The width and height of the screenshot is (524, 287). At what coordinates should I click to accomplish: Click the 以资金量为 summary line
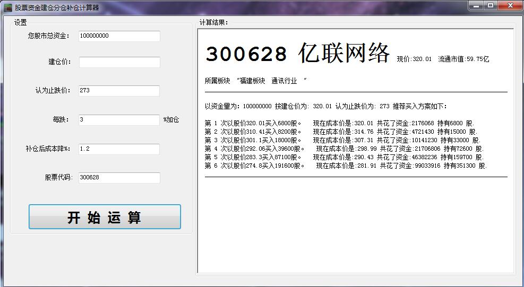[x=326, y=106]
